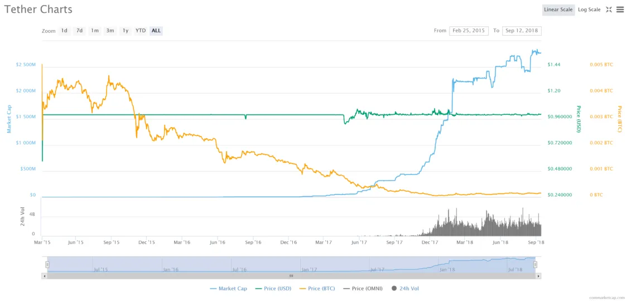Toggle Price (BTC) legend entry
636x301 pixels.
(318, 288)
